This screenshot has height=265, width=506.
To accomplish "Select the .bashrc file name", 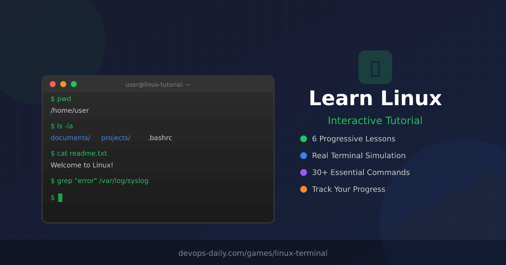I will tap(159, 138).
